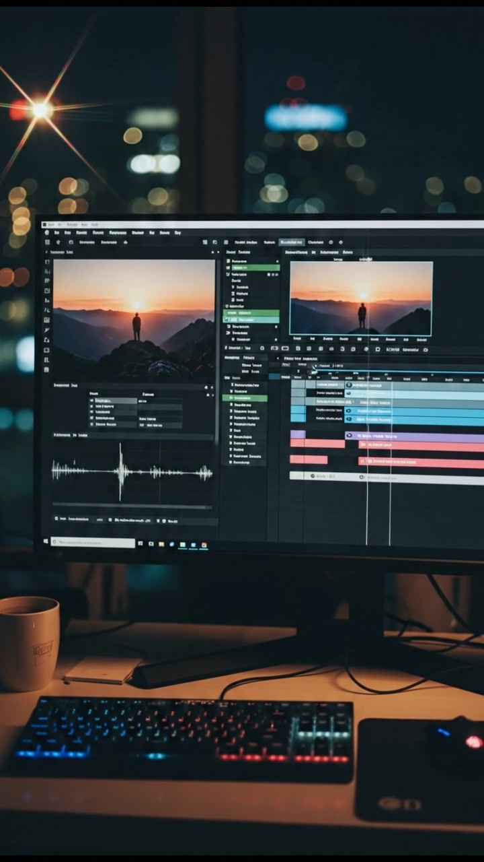Switch to highlighted tab above program preview
Viewport: 484px width, 862px height.
(292, 242)
